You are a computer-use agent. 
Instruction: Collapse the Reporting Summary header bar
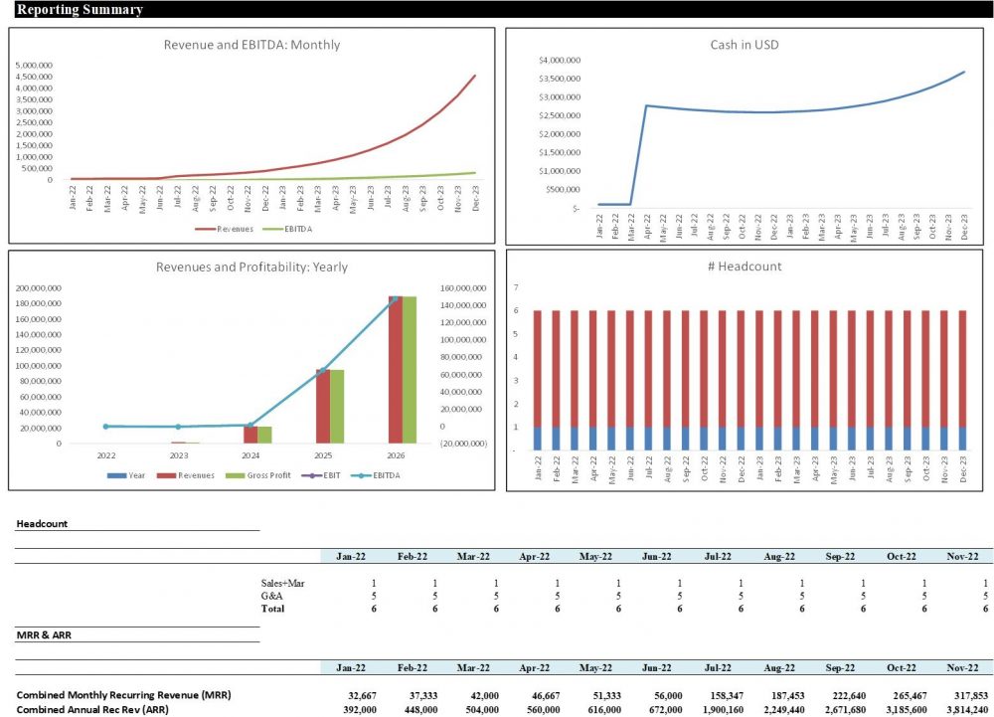click(80, 9)
